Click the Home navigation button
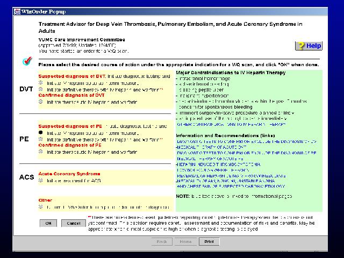 pos(185,241)
